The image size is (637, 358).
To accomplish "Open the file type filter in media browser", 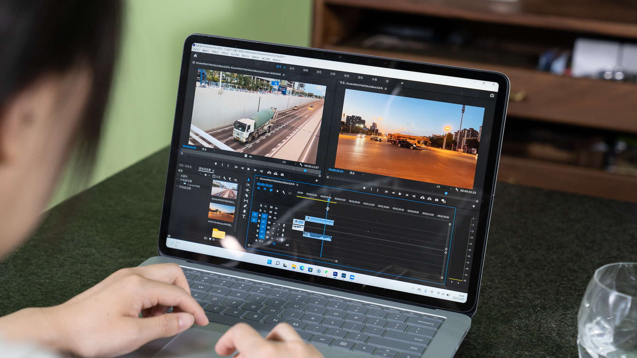I will coord(230,179).
